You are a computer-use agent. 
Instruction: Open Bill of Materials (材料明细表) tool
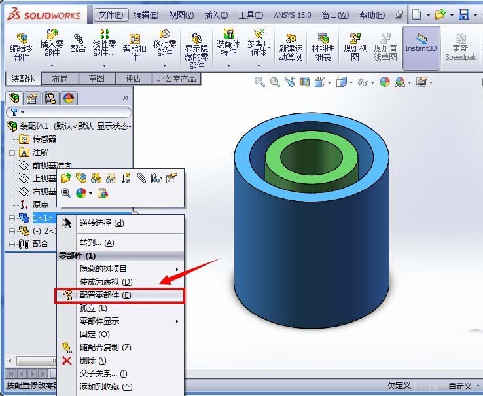323,47
